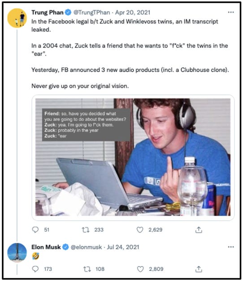Reply to Elon Musk's tweet
243x282 pixels.
pos(35,269)
